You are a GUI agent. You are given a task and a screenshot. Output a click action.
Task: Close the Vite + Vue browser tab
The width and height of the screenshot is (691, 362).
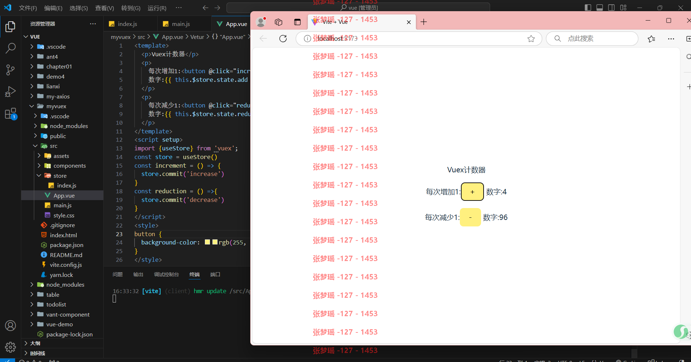409,22
